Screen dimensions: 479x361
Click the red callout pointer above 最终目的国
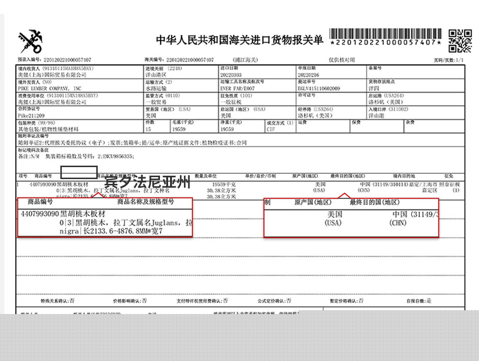click(x=343, y=195)
